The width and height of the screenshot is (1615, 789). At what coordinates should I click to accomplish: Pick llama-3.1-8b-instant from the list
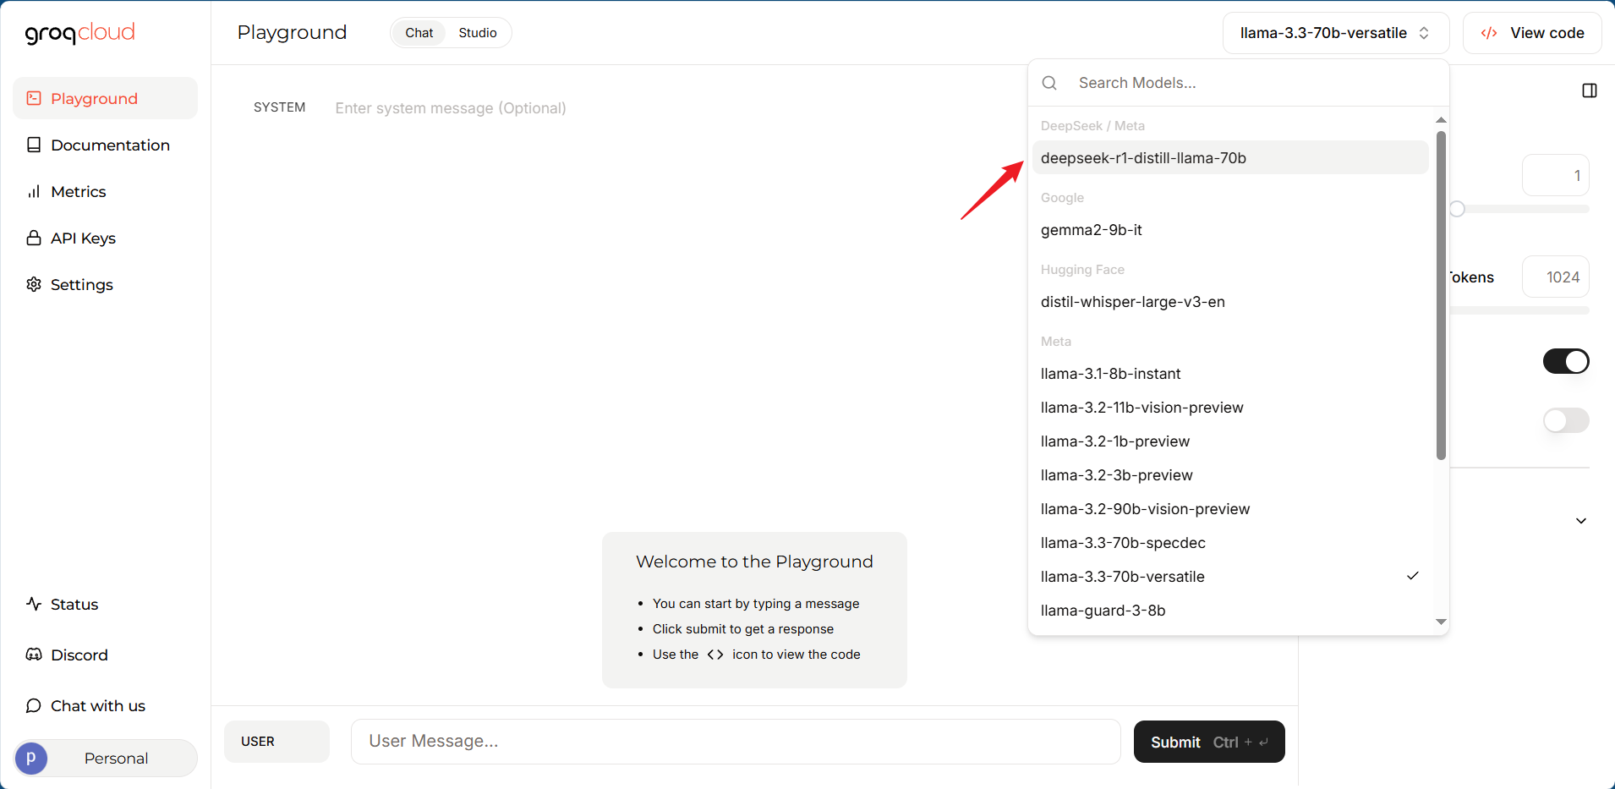click(1230, 373)
